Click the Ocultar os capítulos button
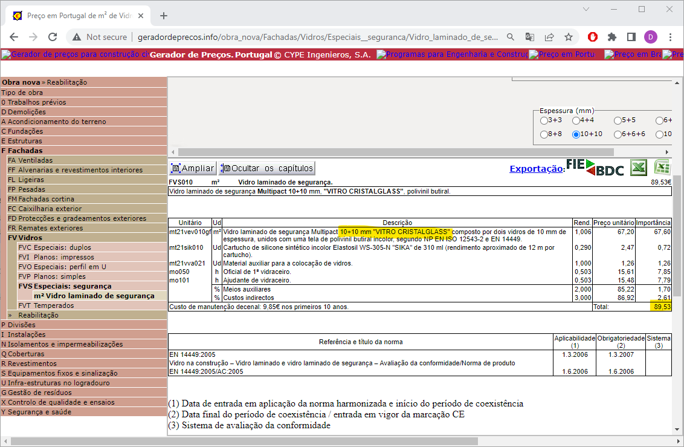 (x=266, y=168)
